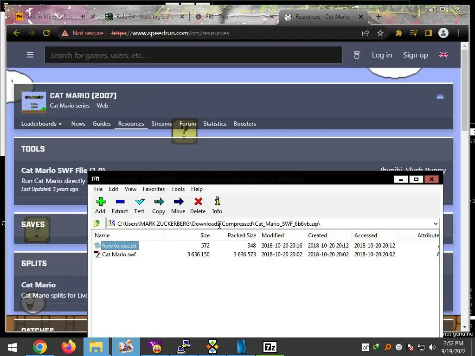Open the Statistics tab

tap(215, 123)
